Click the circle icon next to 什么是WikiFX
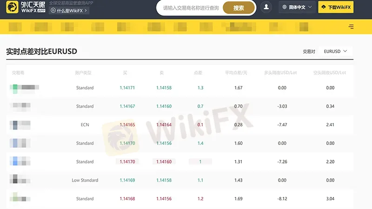The width and height of the screenshot is (372, 209). click(53, 10)
